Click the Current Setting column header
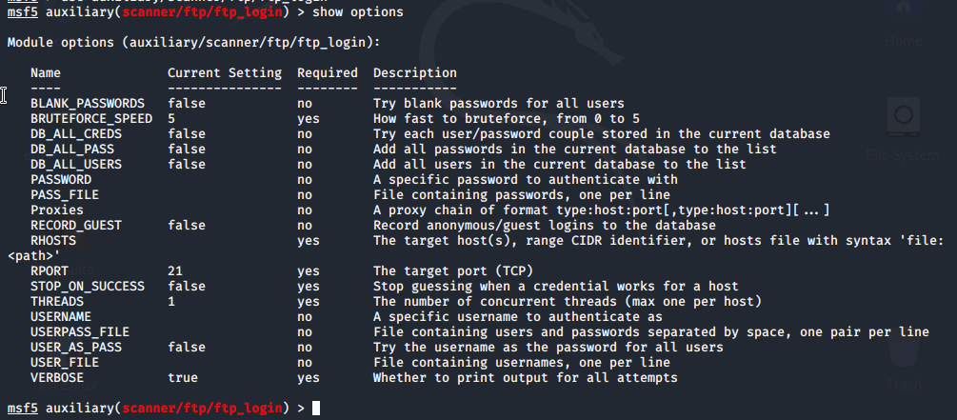This screenshot has width=957, height=420. point(225,73)
